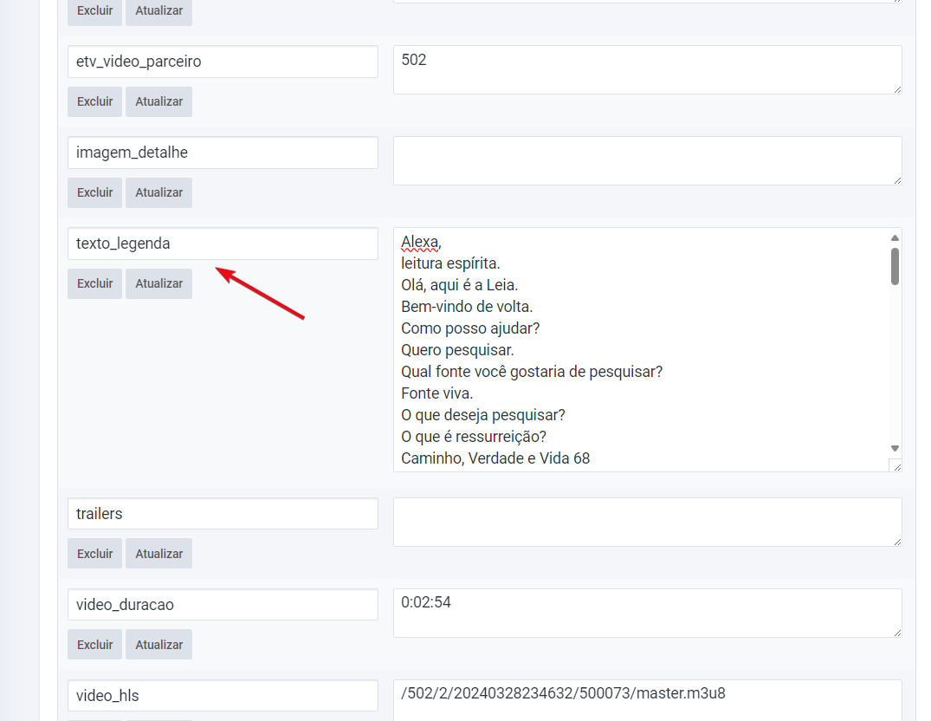Click Excluir button under etv_video_parceiro
This screenshot has width=931, height=721.
tap(94, 101)
